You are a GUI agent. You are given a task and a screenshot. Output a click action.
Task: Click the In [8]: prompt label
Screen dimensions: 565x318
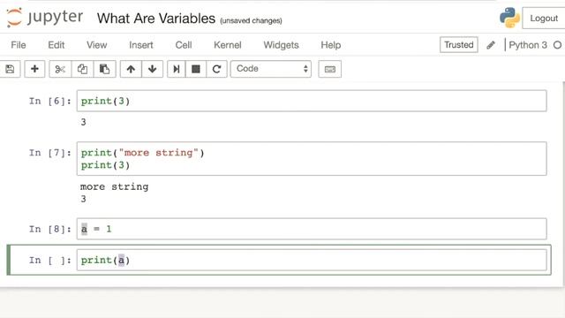(50, 229)
